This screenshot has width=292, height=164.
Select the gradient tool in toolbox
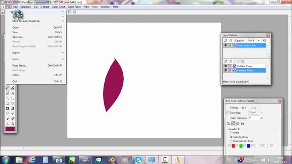point(13,108)
